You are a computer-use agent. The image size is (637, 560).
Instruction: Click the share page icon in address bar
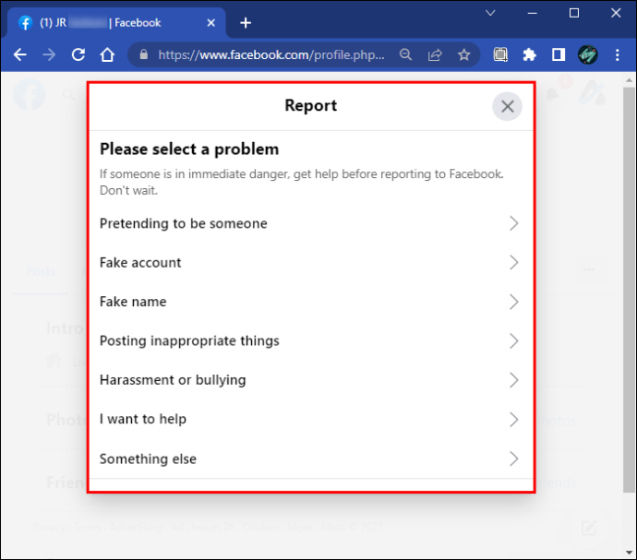[x=435, y=55]
